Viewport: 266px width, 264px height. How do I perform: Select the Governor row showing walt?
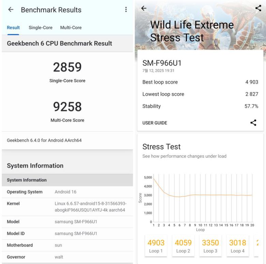coord(67,257)
